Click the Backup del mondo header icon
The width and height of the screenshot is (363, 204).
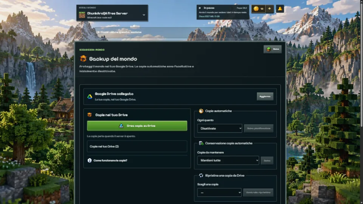pyautogui.click(x=83, y=59)
